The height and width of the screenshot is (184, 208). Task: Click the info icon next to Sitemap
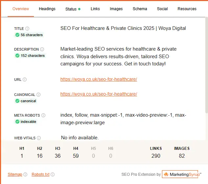pos(25,174)
